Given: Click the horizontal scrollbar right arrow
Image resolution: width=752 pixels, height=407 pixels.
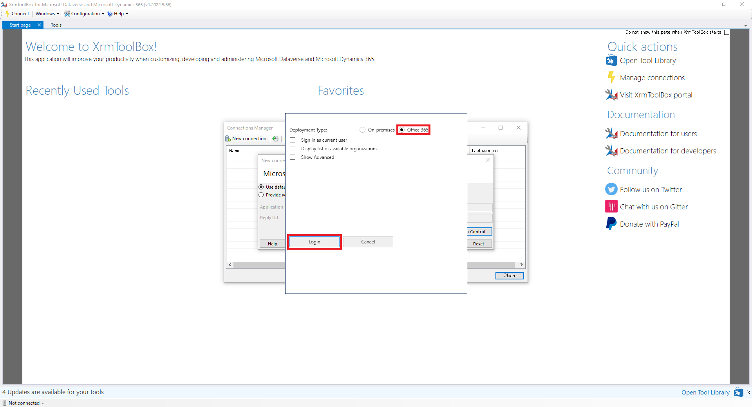Looking at the screenshot, I should click(x=521, y=265).
